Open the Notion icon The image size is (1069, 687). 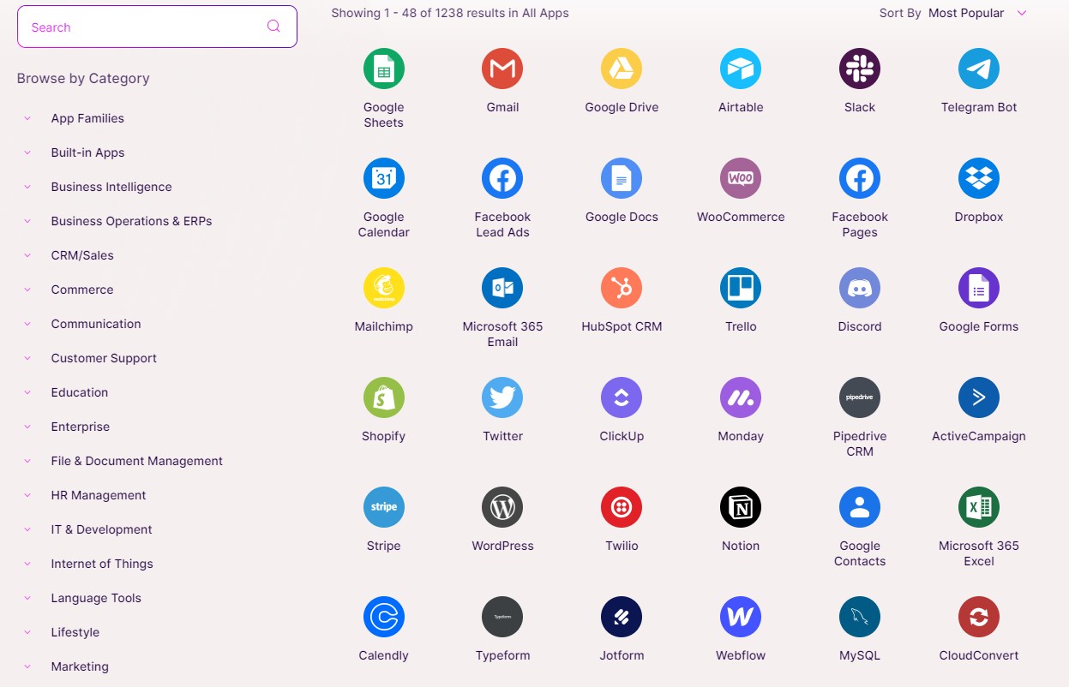click(741, 507)
